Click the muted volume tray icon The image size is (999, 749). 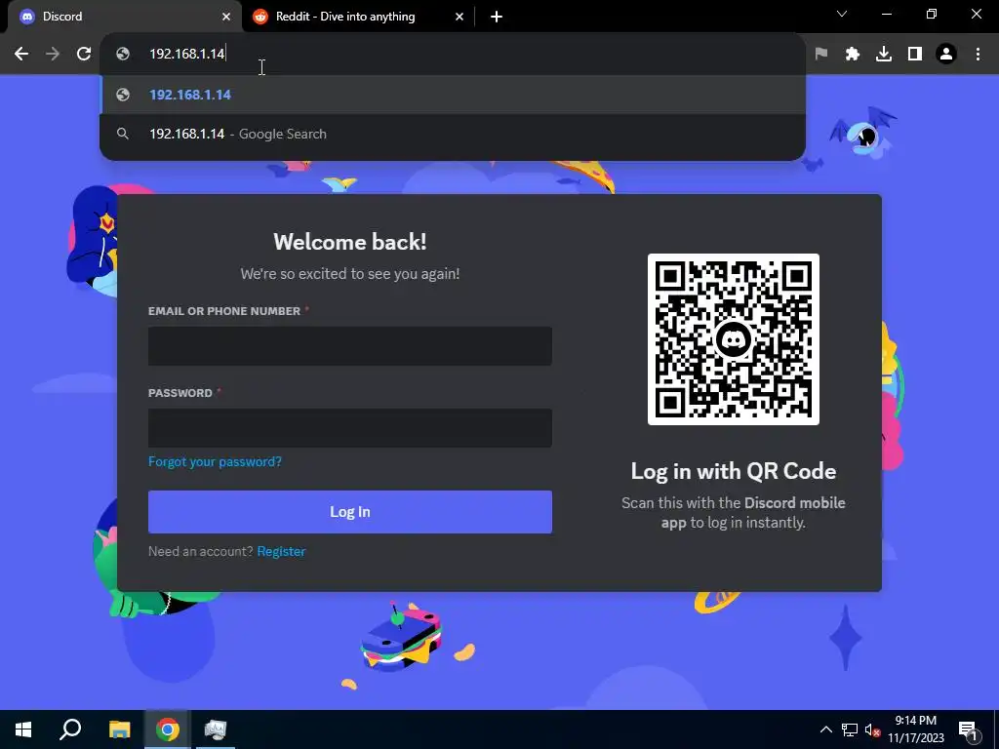pyautogui.click(x=872, y=729)
